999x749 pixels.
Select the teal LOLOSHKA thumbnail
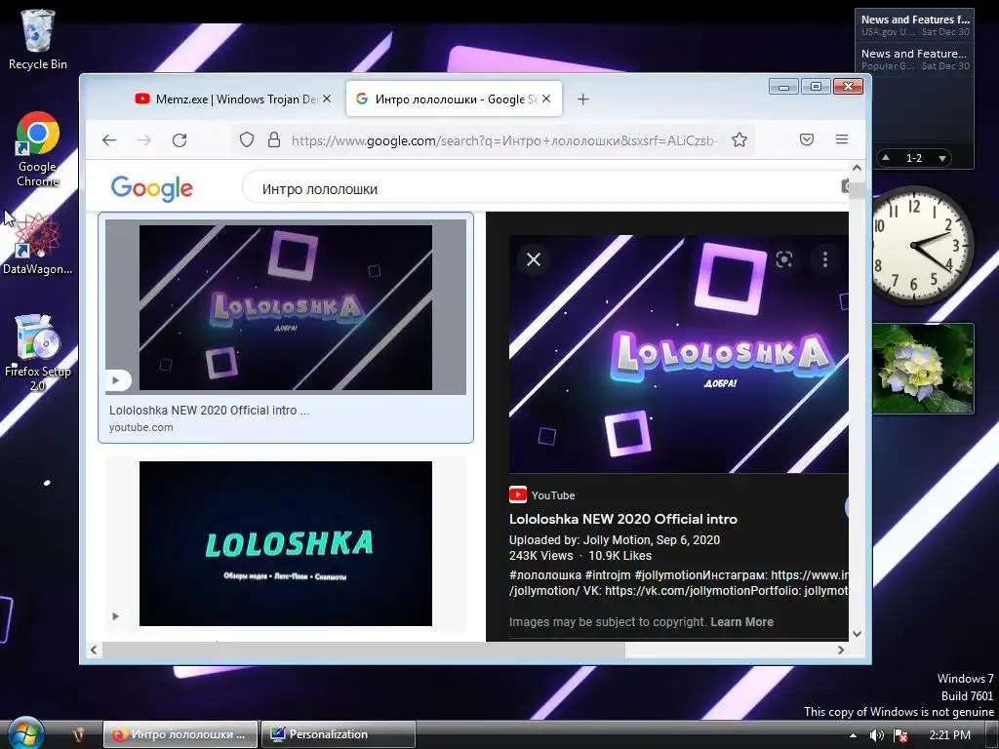(x=286, y=543)
